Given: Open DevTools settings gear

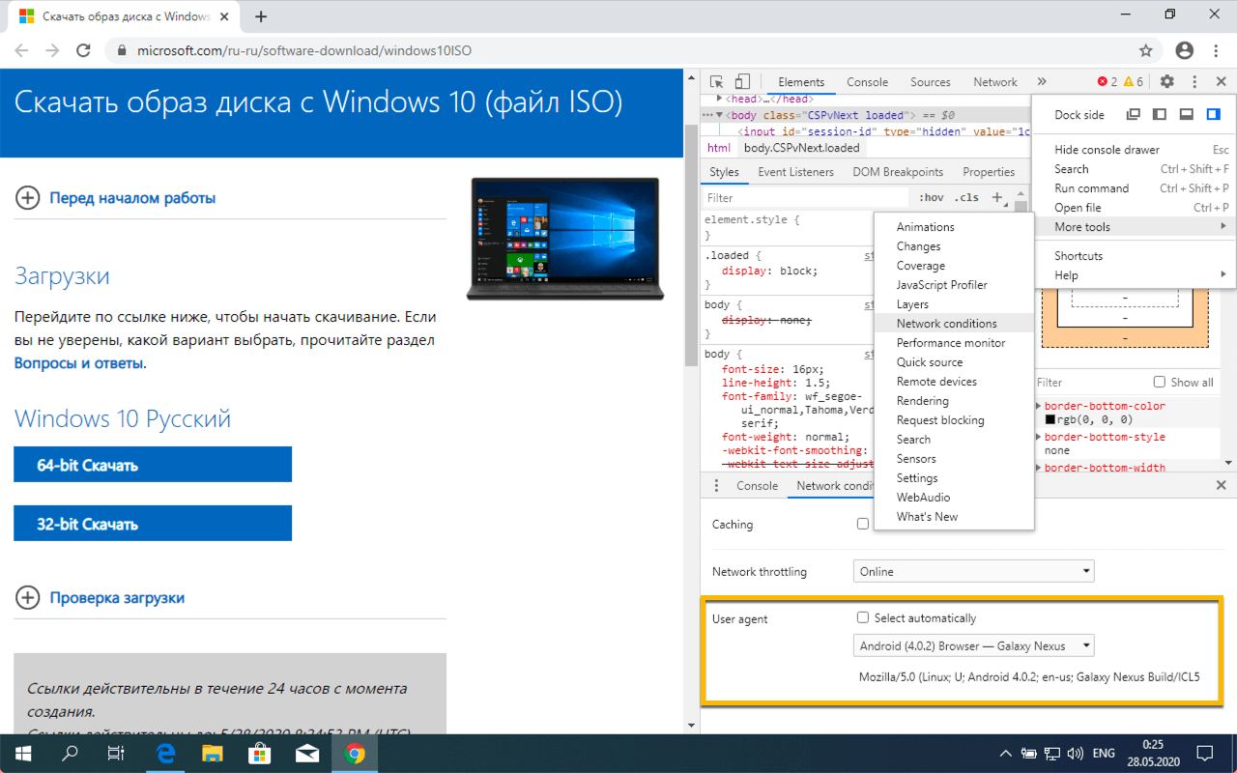Looking at the screenshot, I should click(x=1167, y=82).
